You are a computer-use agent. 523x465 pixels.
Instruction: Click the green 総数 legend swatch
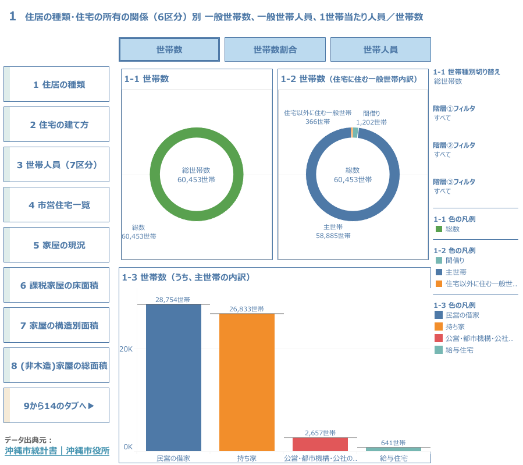439,229
